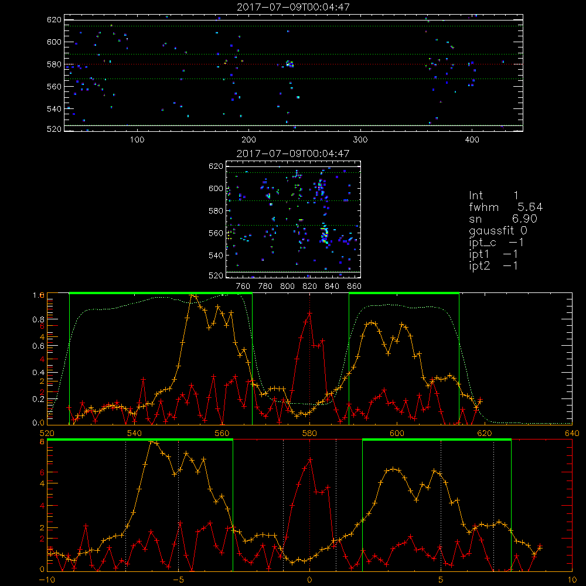Screen dimensions: 586x586
Task: Click x-axis label 100 under the top image
Action: (137, 140)
